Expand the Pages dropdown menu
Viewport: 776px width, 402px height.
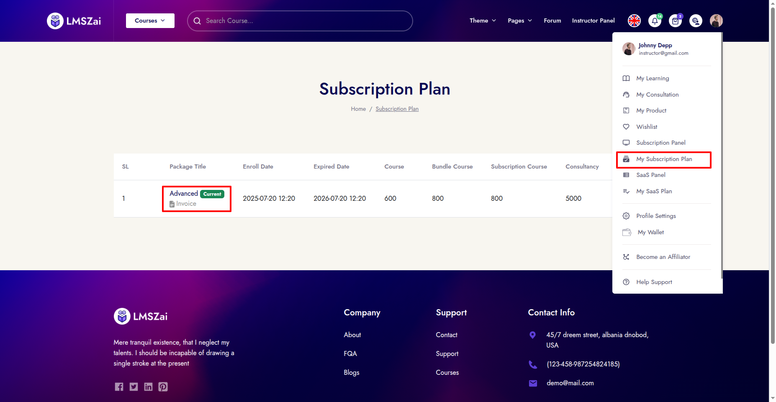pos(519,20)
